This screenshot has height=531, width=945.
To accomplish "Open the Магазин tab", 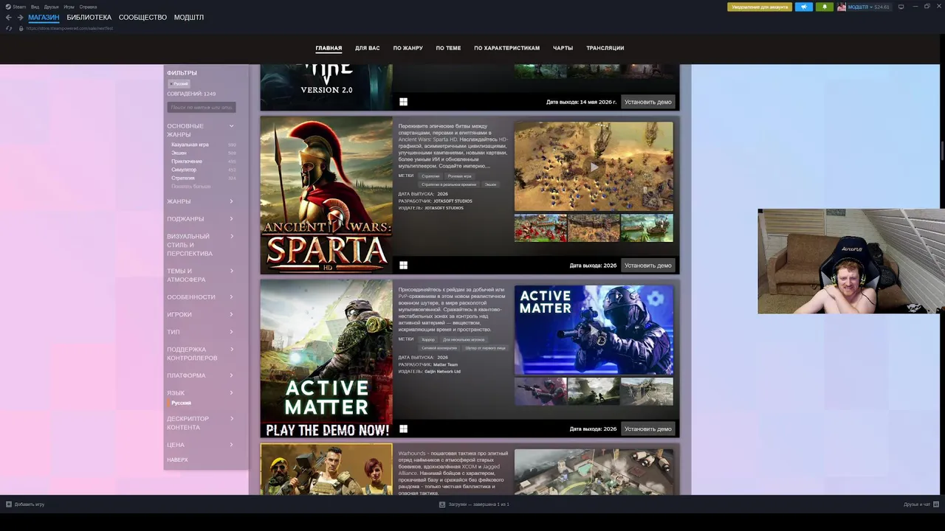I will click(44, 17).
